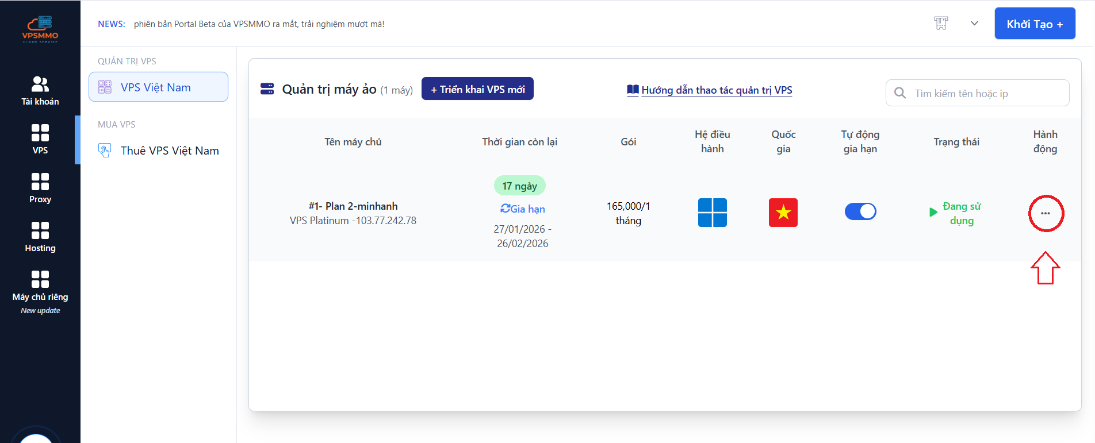Viewport: 1095px width, 443px height.
Task: Click the search magnifier icon
Action: pos(900,93)
